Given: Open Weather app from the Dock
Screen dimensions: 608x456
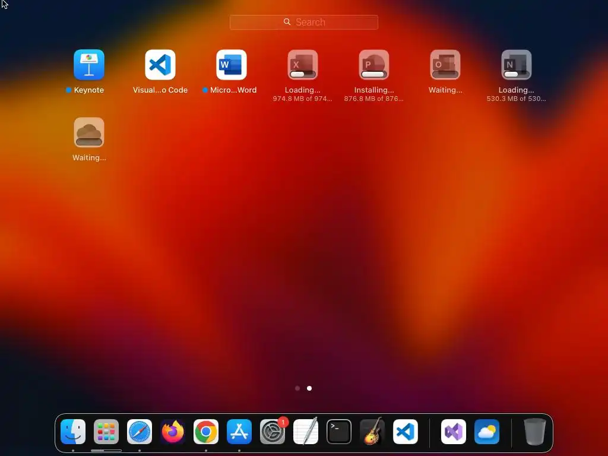Looking at the screenshot, I should click(x=487, y=432).
